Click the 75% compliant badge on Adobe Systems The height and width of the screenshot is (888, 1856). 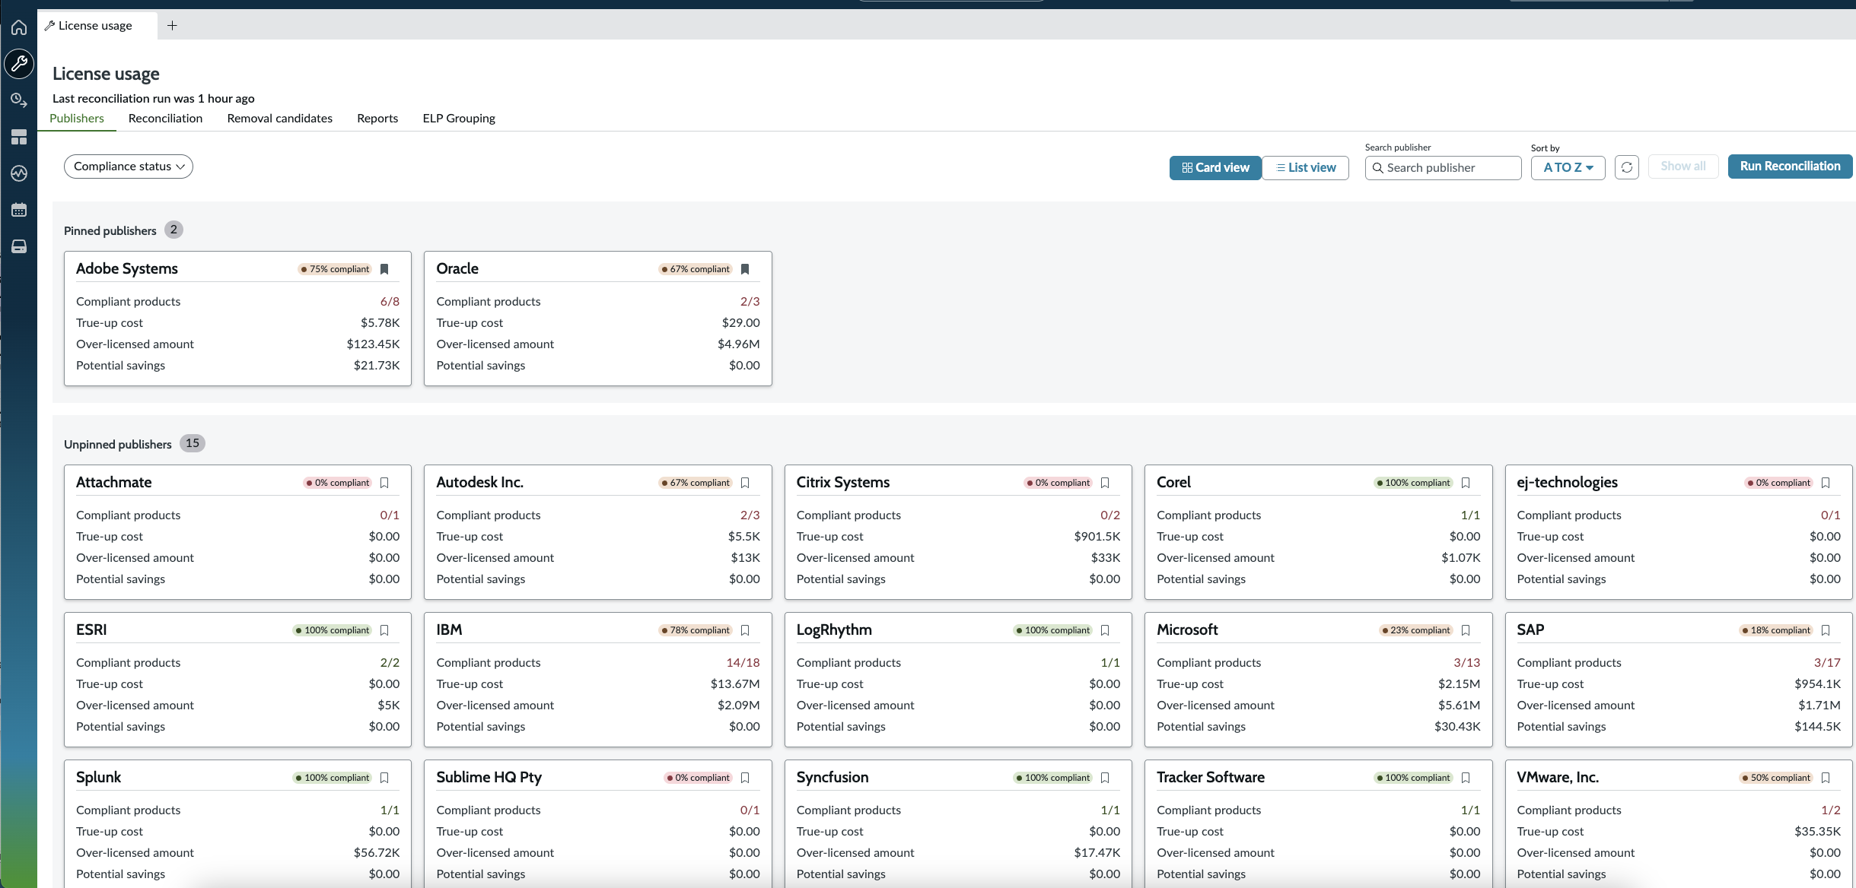[x=335, y=269]
